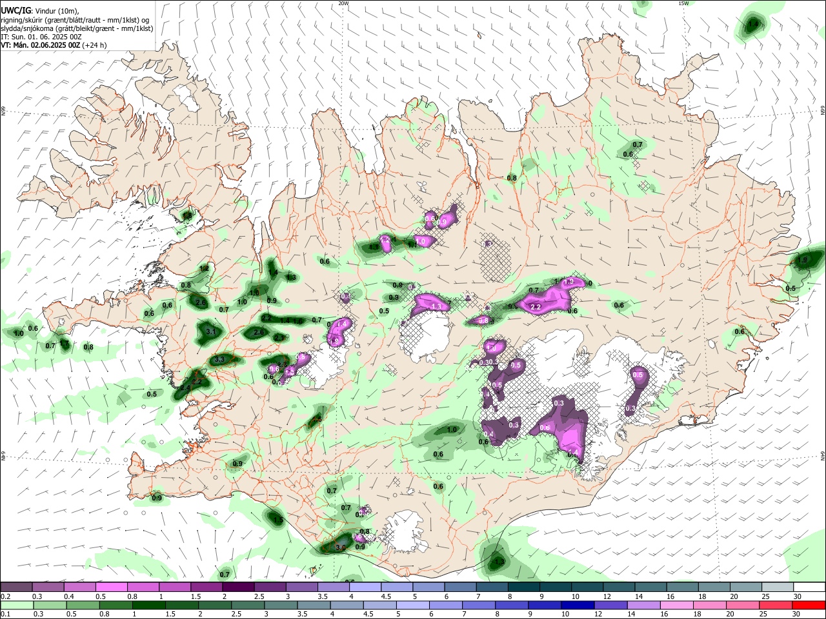Click the red rain swatch between 25 and 30
The image size is (826, 619).
776,605
